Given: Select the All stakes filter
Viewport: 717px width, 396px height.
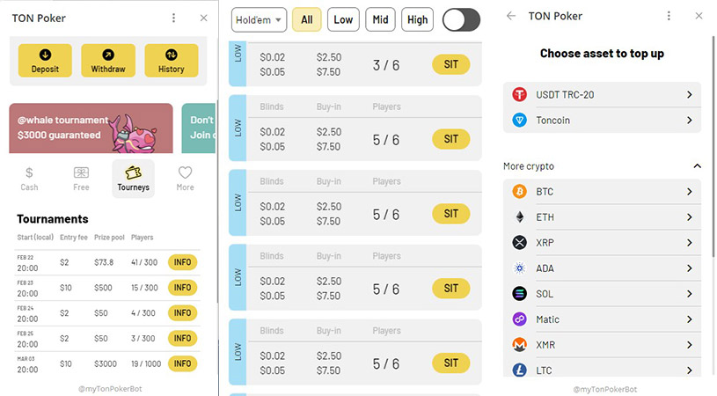Looking at the screenshot, I should [x=306, y=19].
